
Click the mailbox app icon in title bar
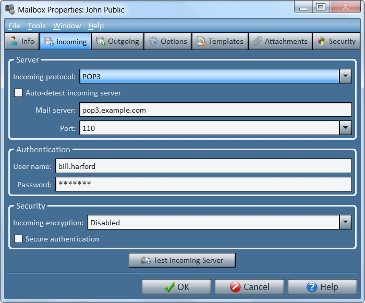click(10, 9)
